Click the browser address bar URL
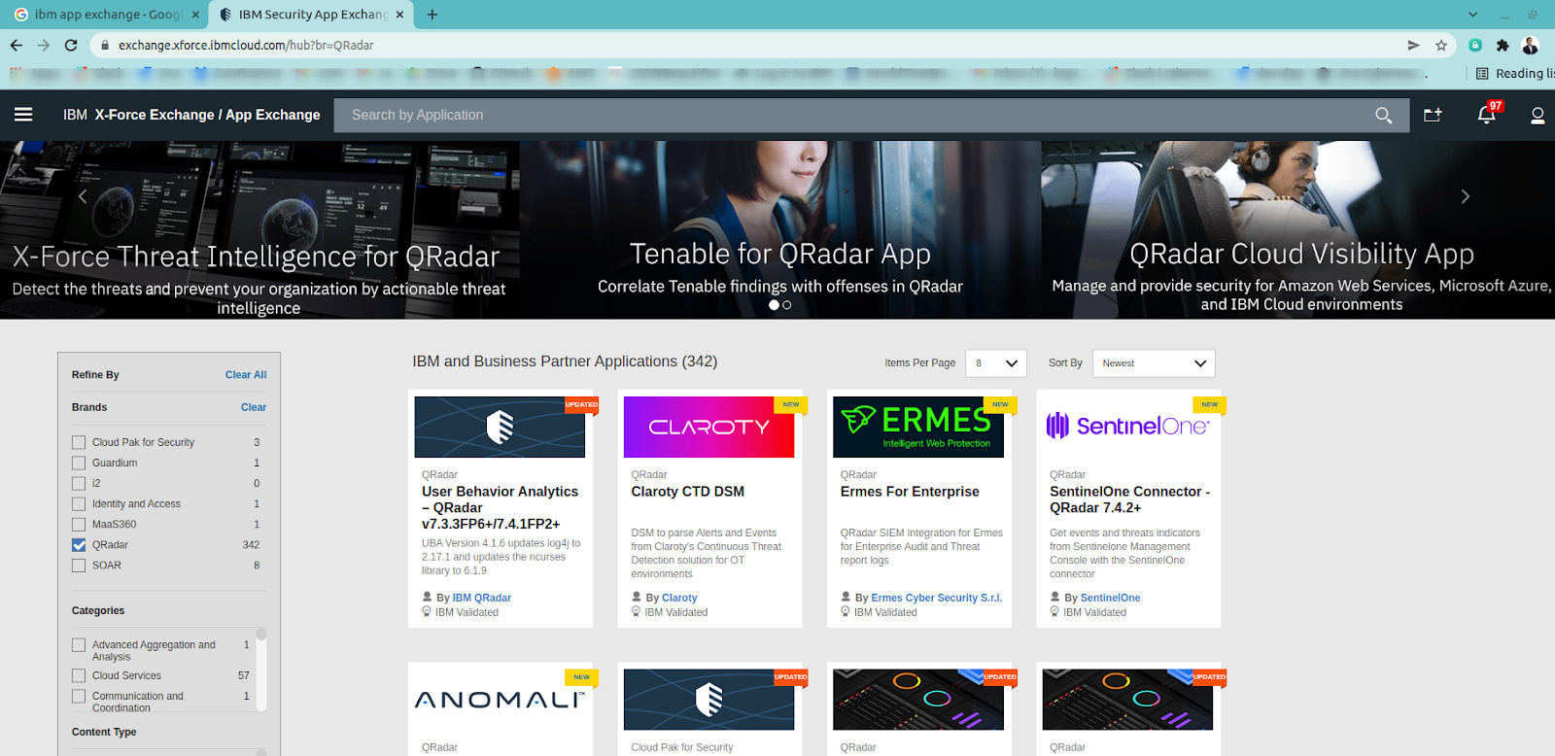 246,45
